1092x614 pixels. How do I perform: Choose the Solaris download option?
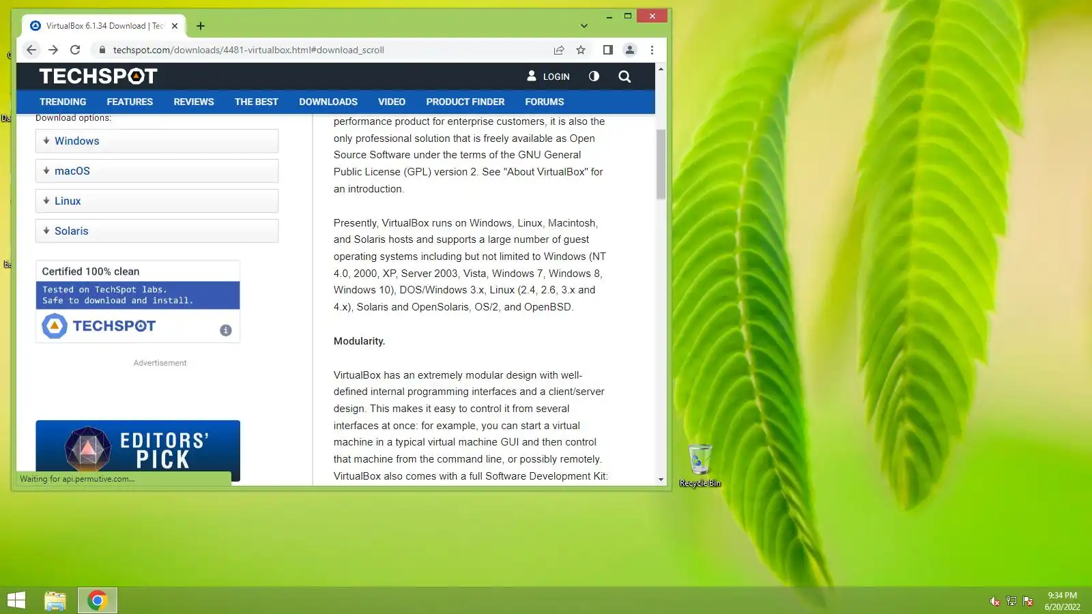157,231
